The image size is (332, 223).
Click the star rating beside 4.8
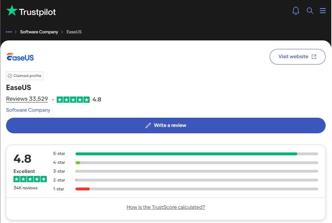click(x=73, y=100)
